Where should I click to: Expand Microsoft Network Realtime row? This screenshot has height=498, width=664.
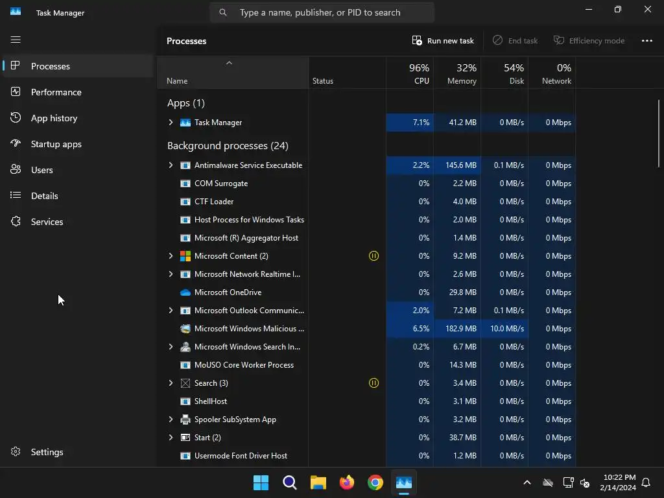[171, 274]
